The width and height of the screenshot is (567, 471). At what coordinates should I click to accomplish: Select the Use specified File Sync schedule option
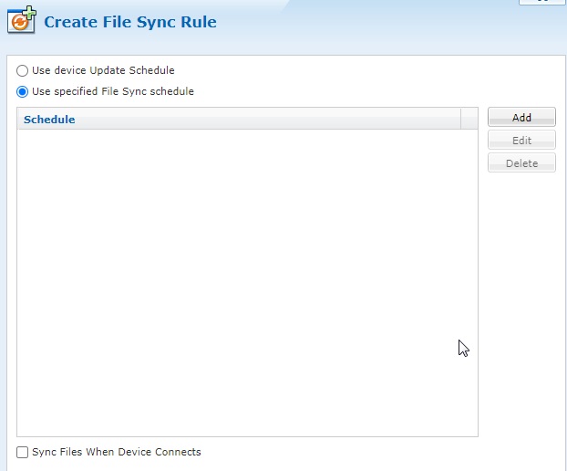click(x=23, y=91)
